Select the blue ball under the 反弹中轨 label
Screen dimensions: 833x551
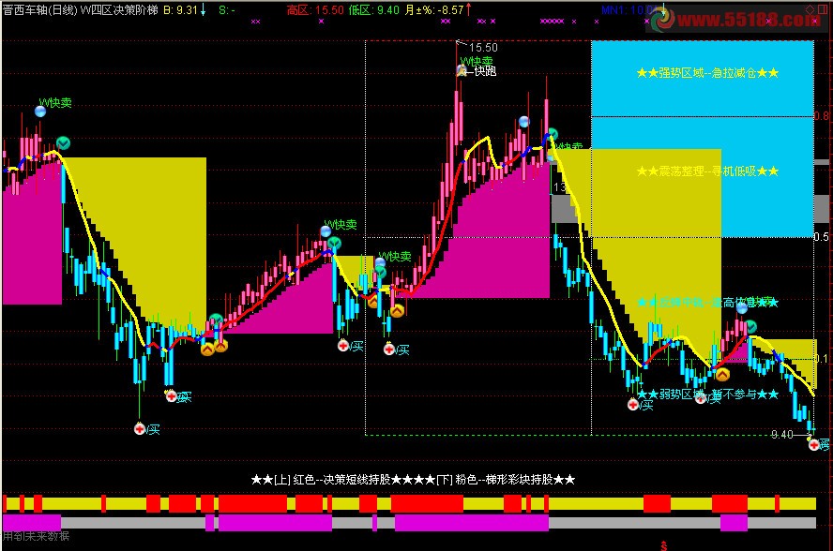click(742, 308)
